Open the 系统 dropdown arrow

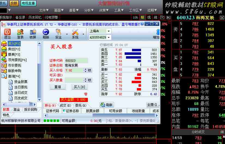click(83, 34)
